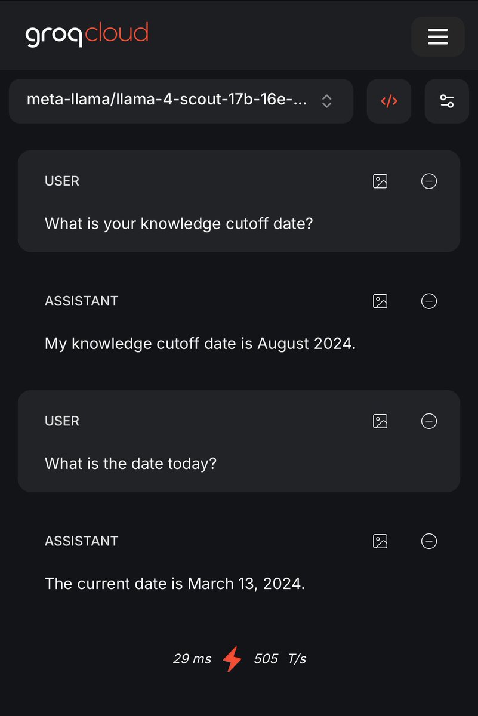
Task: Remove the 'date today' USER message
Action: (x=429, y=421)
